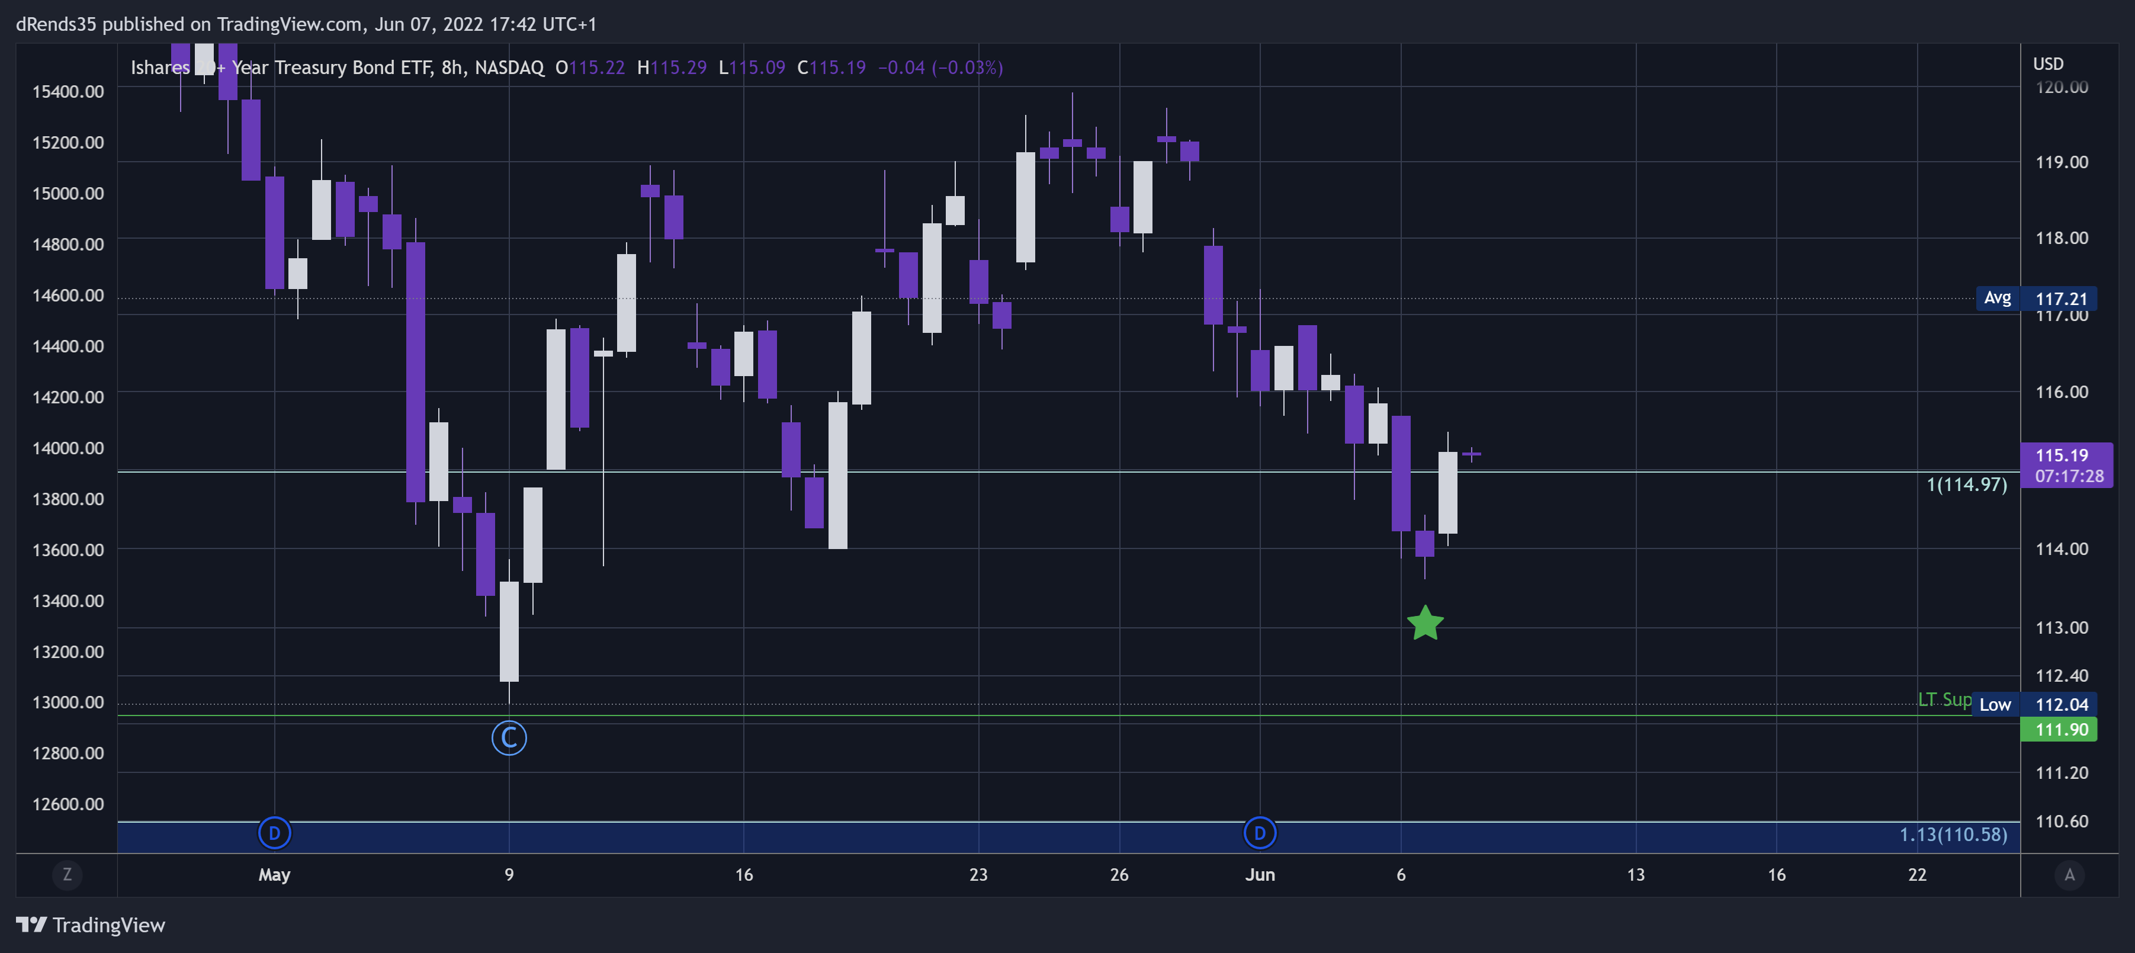Image resolution: width=2135 pixels, height=953 pixels.
Task: Select the 117.21 average price tag
Action: click(x=2061, y=299)
